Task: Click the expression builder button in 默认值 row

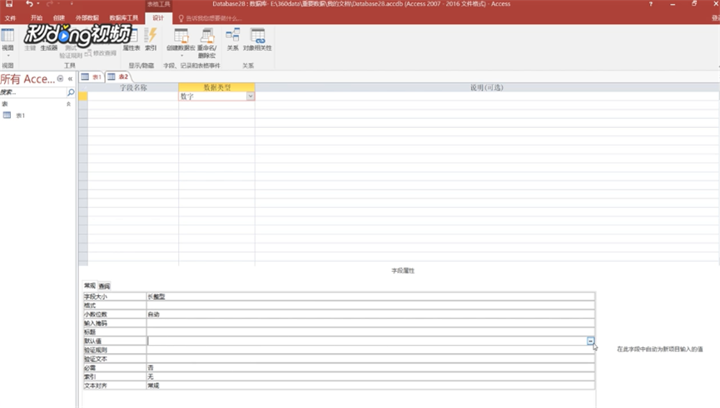Action: [590, 341]
